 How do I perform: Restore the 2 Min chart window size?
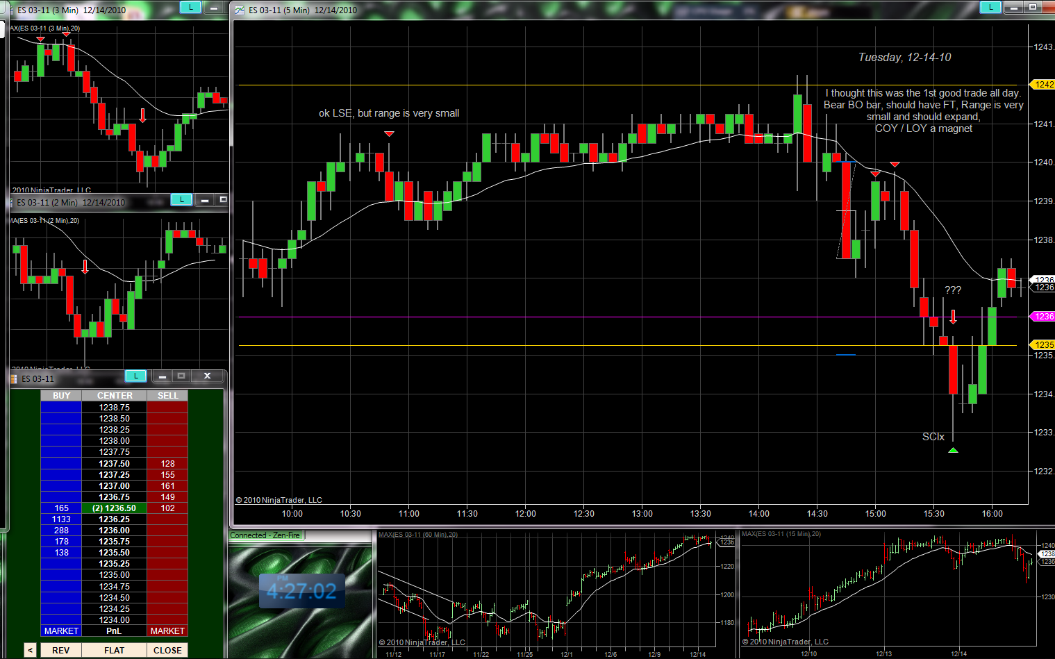click(x=223, y=200)
